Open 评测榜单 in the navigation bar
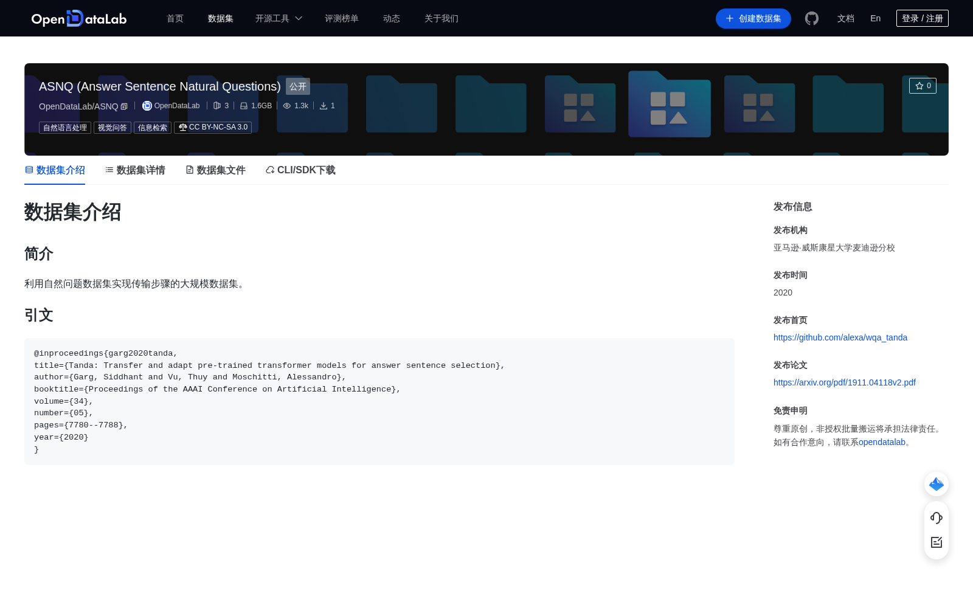The image size is (973, 608). [342, 18]
